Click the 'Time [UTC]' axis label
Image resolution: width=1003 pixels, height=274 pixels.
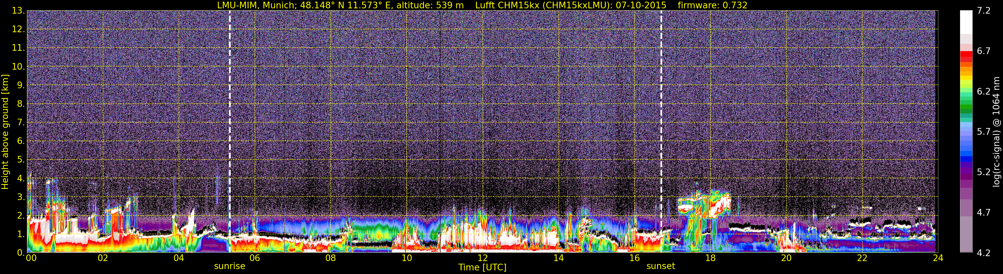pyautogui.click(x=482, y=267)
